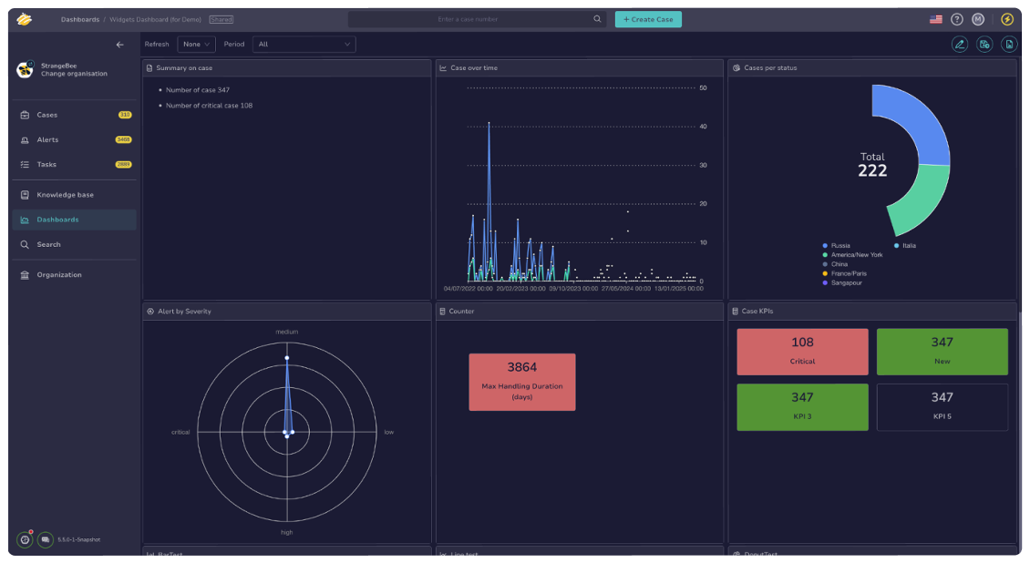Screen dimensions: 1030x563
Task: Click the 347 KPI 5 card
Action: [x=942, y=407]
